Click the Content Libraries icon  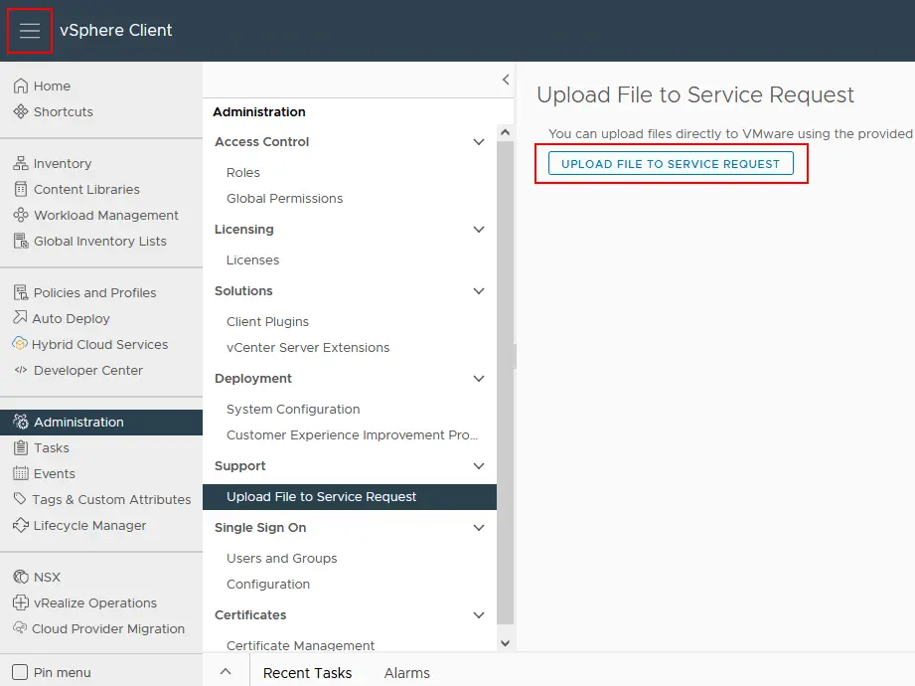[x=21, y=189]
